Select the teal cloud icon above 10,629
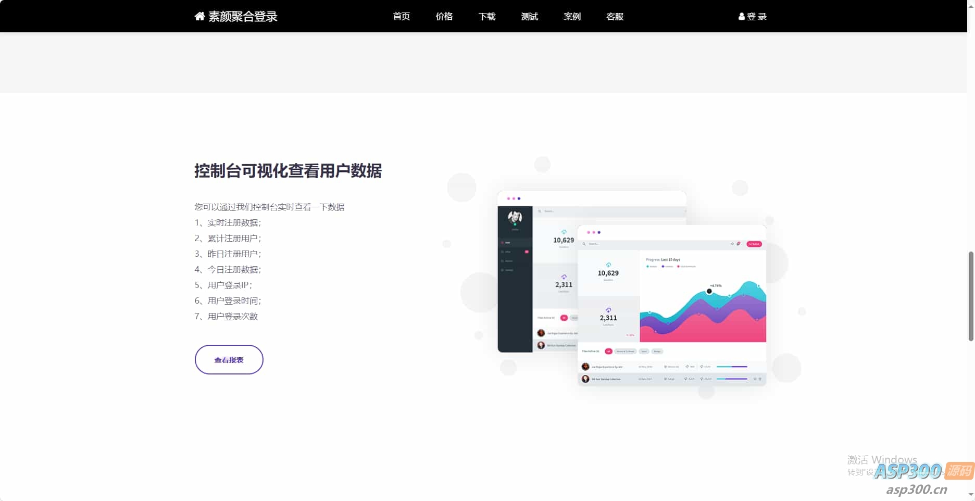Screen dimensions: 975x501 pyautogui.click(x=608, y=264)
